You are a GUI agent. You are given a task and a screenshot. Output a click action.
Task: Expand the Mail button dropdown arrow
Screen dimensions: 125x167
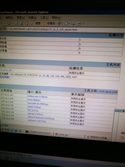click(x=69, y=24)
